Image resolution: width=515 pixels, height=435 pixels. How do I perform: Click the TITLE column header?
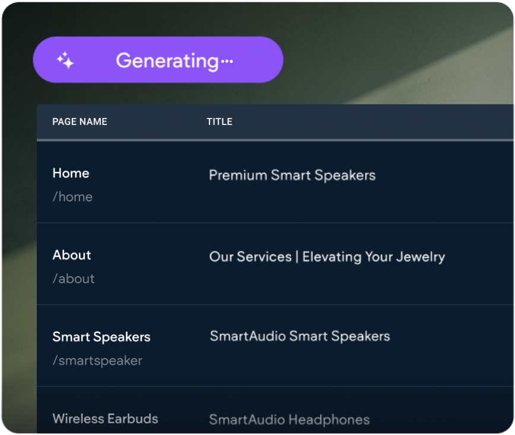tap(219, 121)
